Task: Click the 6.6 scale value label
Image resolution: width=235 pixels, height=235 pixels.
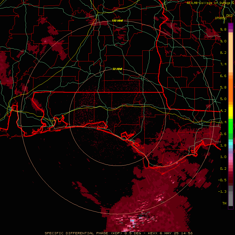Action: click(x=223, y=76)
